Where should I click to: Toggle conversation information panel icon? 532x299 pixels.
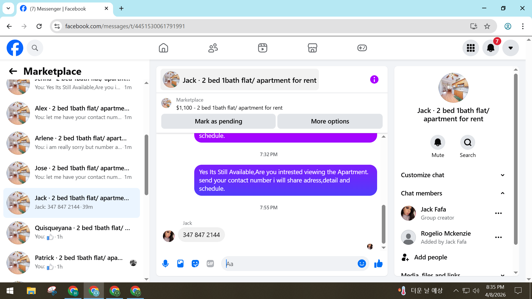(x=374, y=79)
